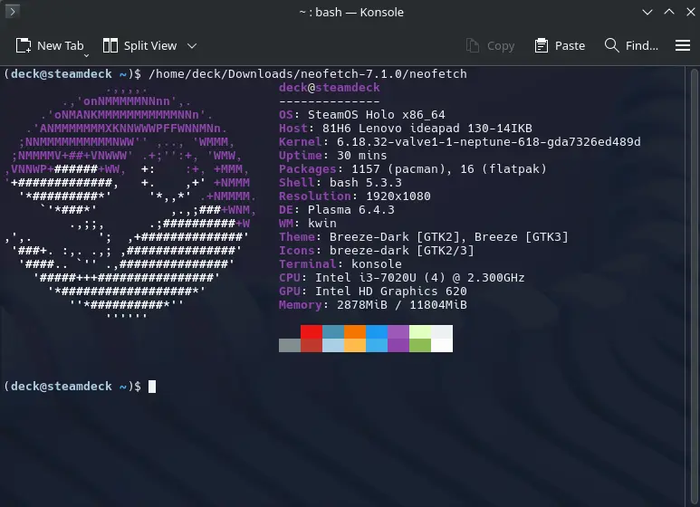The height and width of the screenshot is (507, 700).
Task: Click the Packages '1157 (pacman)' line
Action: (413, 169)
